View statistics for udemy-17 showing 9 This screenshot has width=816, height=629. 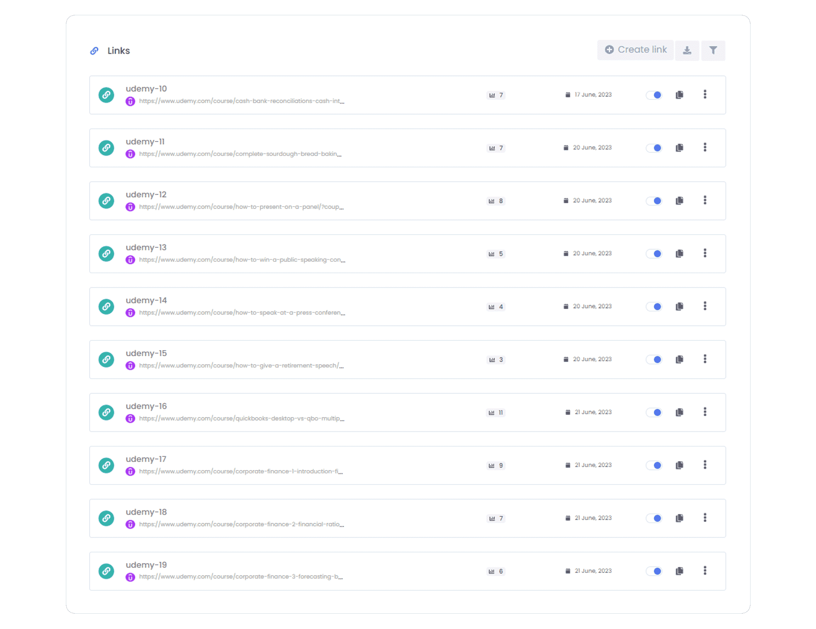pos(496,465)
